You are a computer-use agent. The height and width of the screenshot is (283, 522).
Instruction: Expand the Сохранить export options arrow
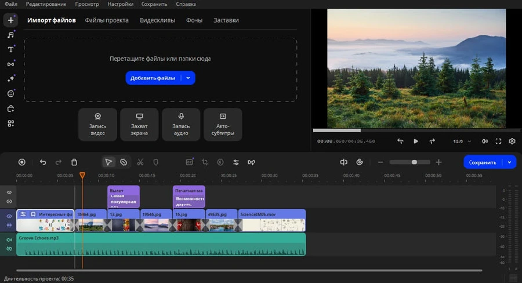509,162
